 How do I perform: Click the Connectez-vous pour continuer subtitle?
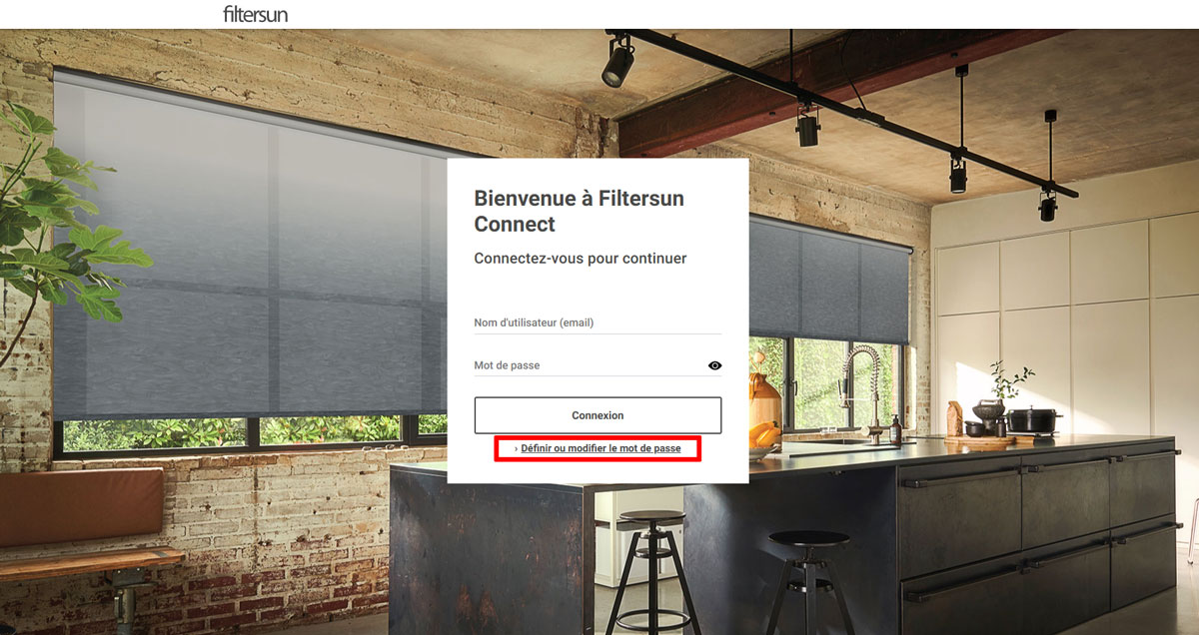(581, 259)
